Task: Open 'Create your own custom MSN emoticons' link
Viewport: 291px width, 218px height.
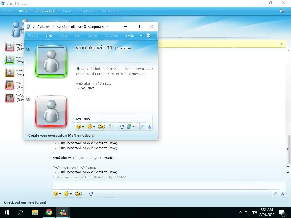Action: point(61,135)
